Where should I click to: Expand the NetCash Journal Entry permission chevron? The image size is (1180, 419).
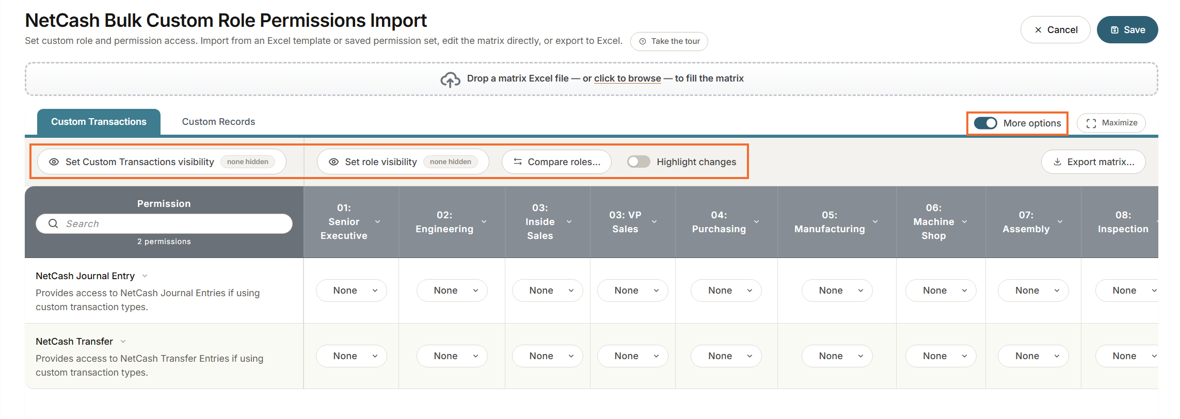click(x=145, y=276)
